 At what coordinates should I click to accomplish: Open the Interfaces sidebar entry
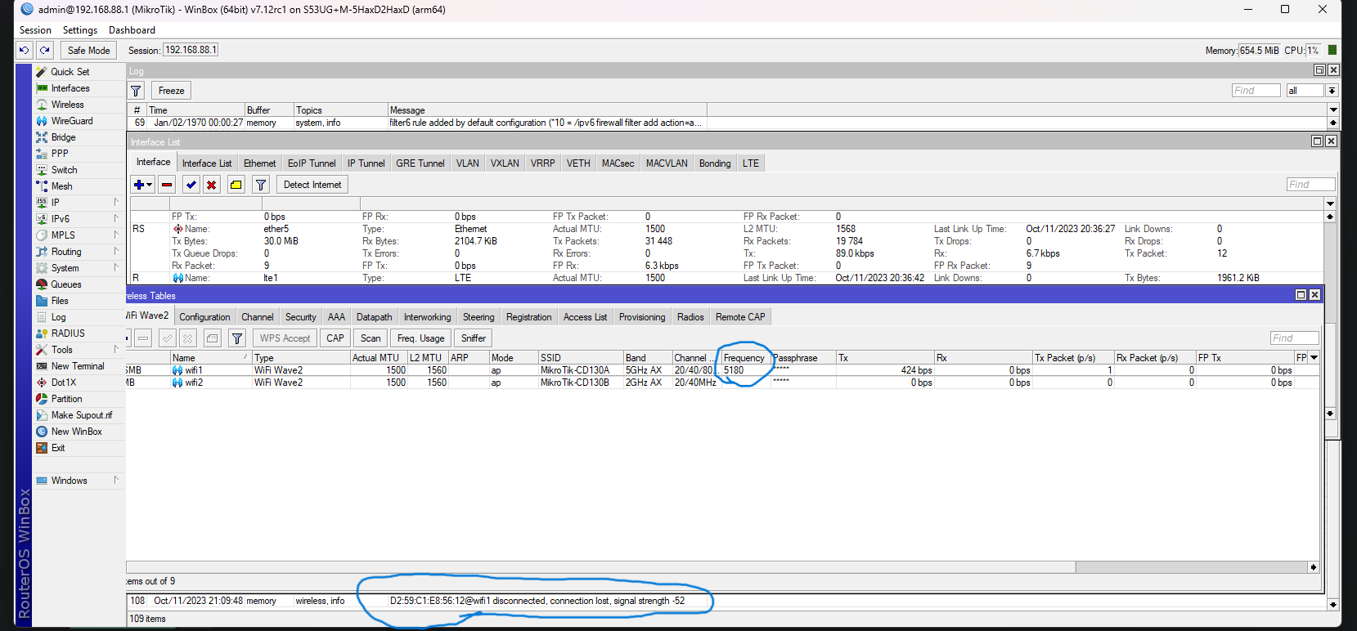click(70, 88)
